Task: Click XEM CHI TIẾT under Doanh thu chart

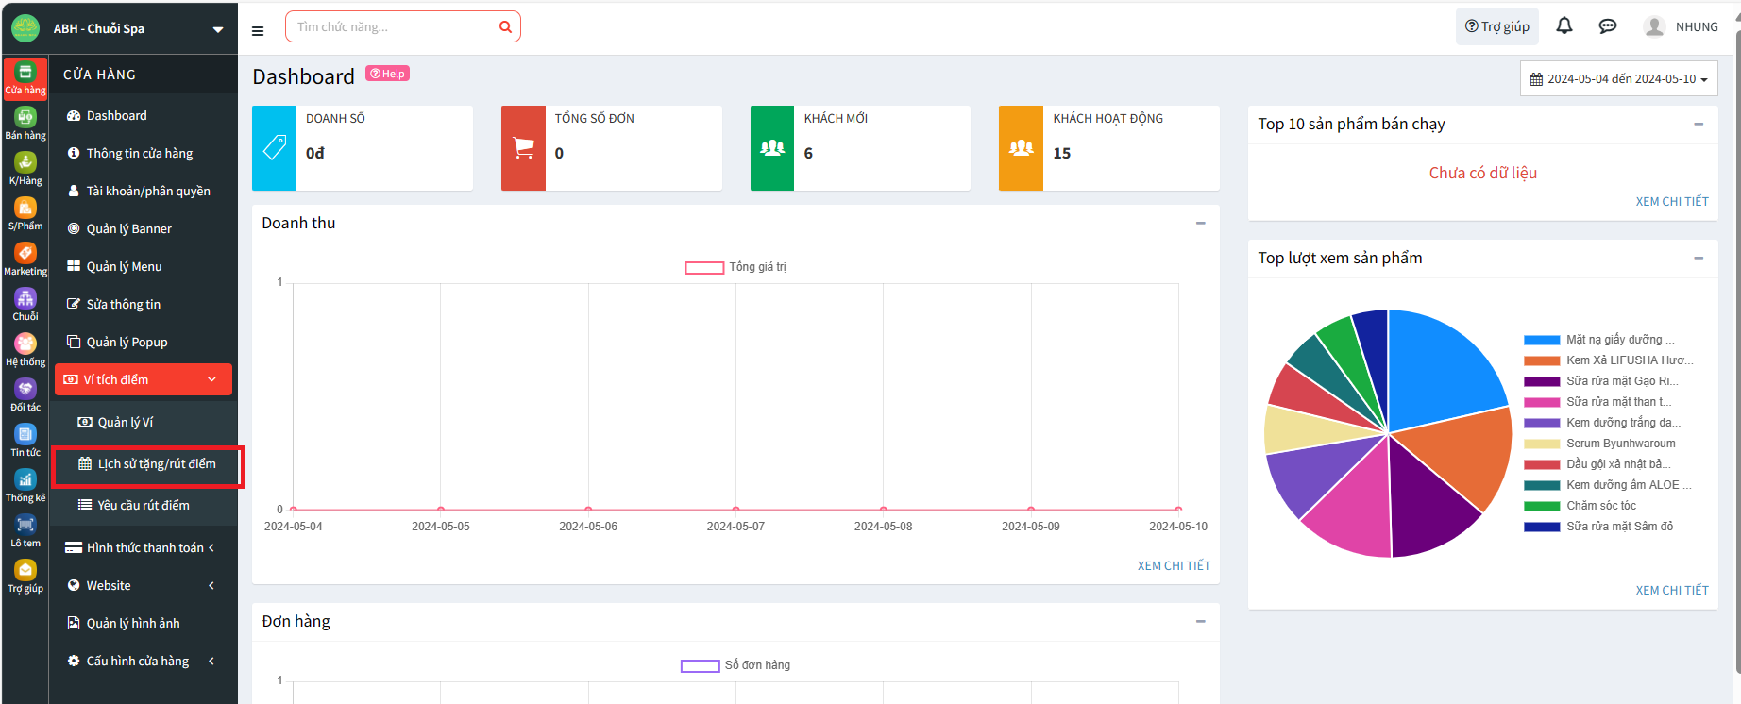Action: pyautogui.click(x=1174, y=566)
